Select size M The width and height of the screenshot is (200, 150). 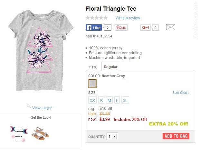109,100
